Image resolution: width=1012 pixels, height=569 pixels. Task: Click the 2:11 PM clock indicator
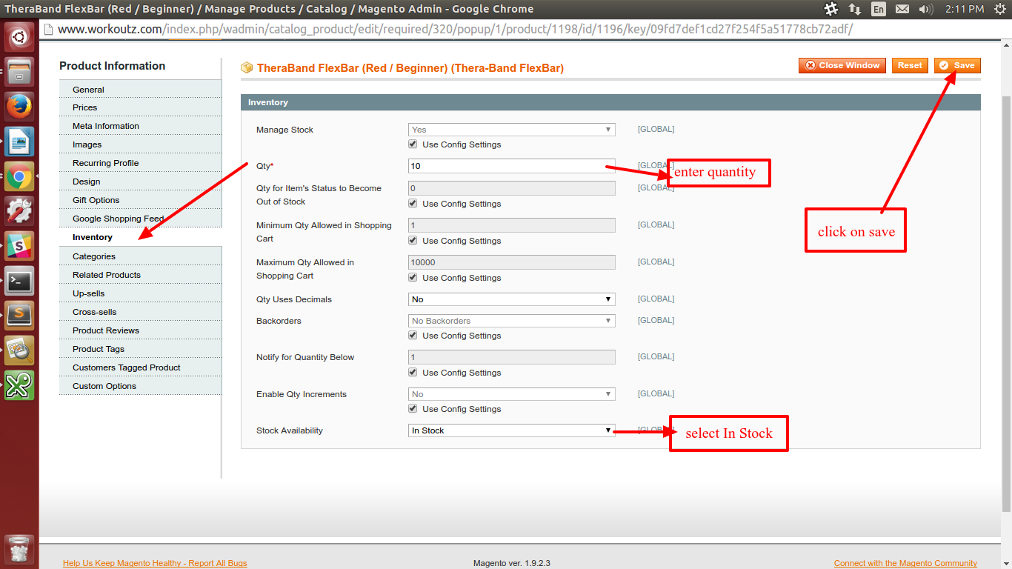(x=965, y=9)
